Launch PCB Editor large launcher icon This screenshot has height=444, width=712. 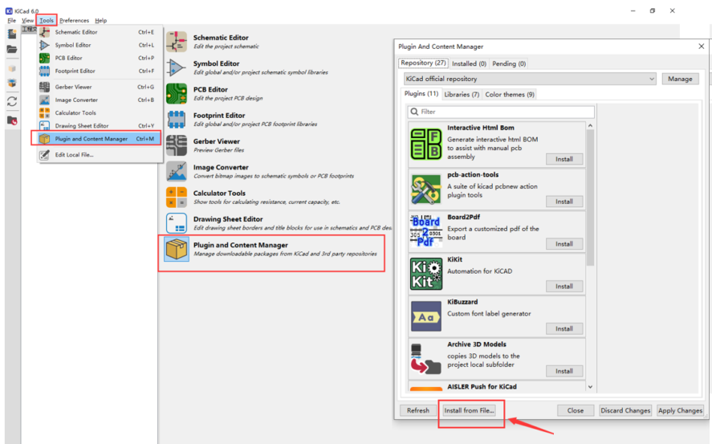click(x=176, y=93)
